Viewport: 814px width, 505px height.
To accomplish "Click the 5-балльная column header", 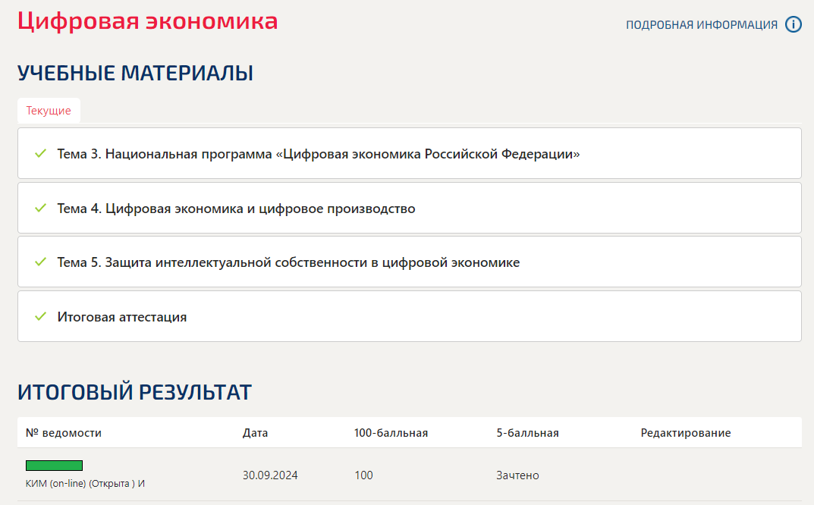I will pos(527,433).
